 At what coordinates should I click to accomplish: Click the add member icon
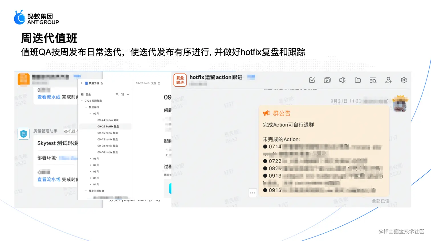click(x=388, y=80)
